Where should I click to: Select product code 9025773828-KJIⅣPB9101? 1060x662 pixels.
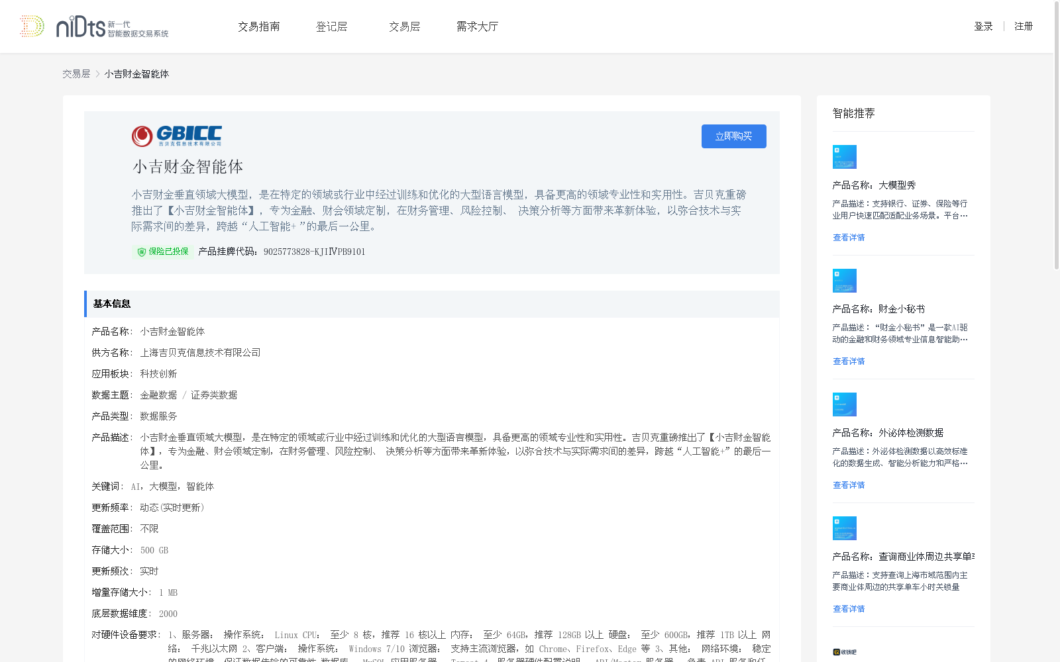point(314,252)
